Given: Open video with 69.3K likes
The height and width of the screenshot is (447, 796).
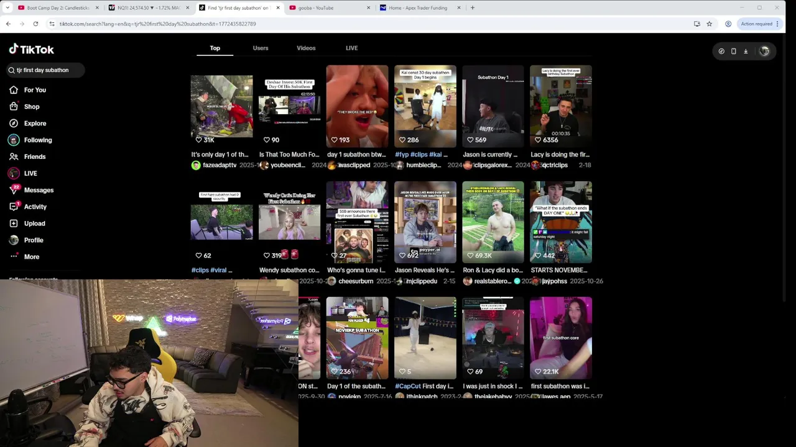Looking at the screenshot, I should coord(493,222).
